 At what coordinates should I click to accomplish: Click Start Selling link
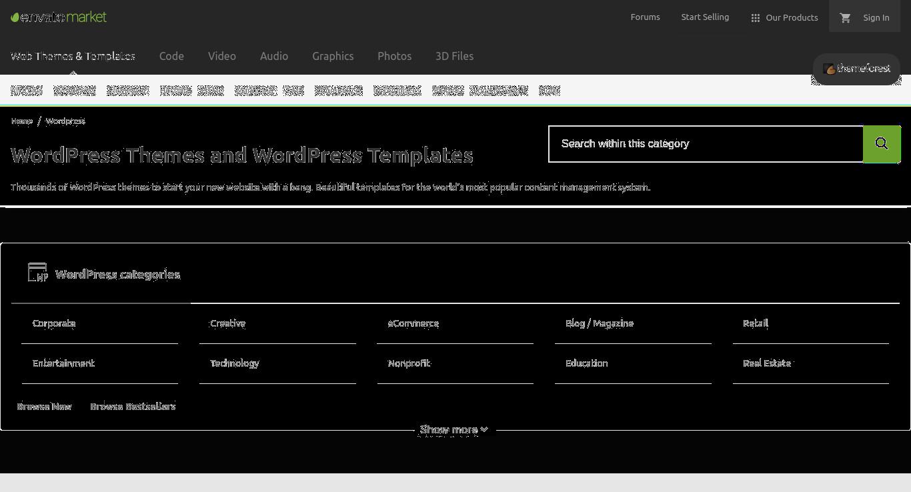tap(705, 17)
